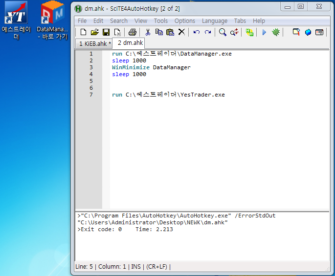Click the DataManager desktop shortcut
This screenshot has width=335, height=276.
tap(52, 14)
